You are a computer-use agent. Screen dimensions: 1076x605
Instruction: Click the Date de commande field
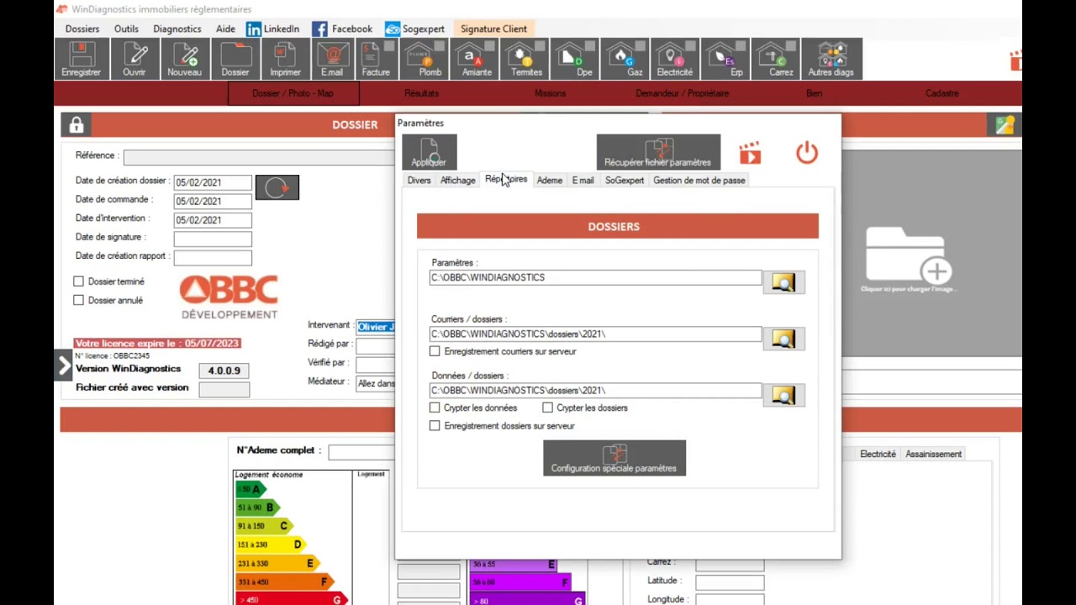pos(212,201)
